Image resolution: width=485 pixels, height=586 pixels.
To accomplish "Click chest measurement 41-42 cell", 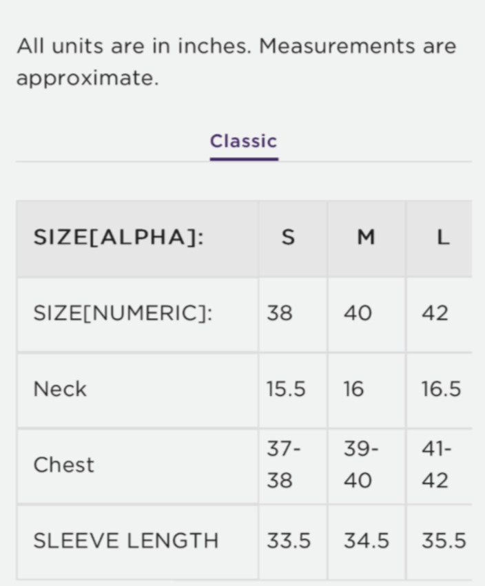I will point(437,465).
